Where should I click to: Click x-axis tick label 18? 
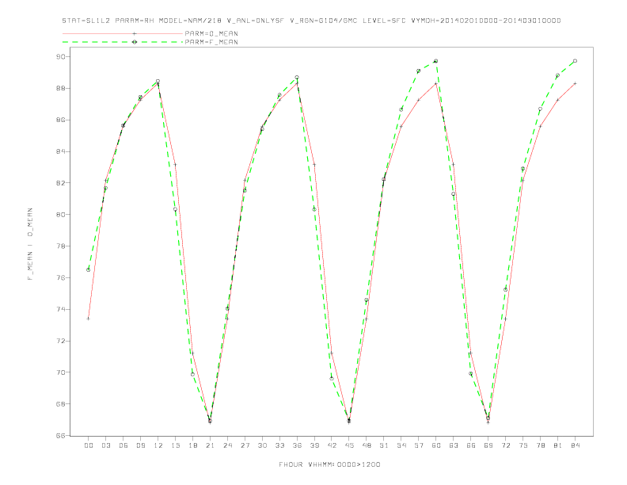[x=192, y=445]
